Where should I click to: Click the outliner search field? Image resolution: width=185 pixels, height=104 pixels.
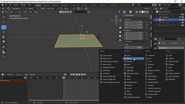pos(173,8)
